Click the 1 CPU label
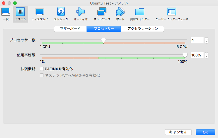The height and width of the screenshot is (138, 218). [45, 47]
